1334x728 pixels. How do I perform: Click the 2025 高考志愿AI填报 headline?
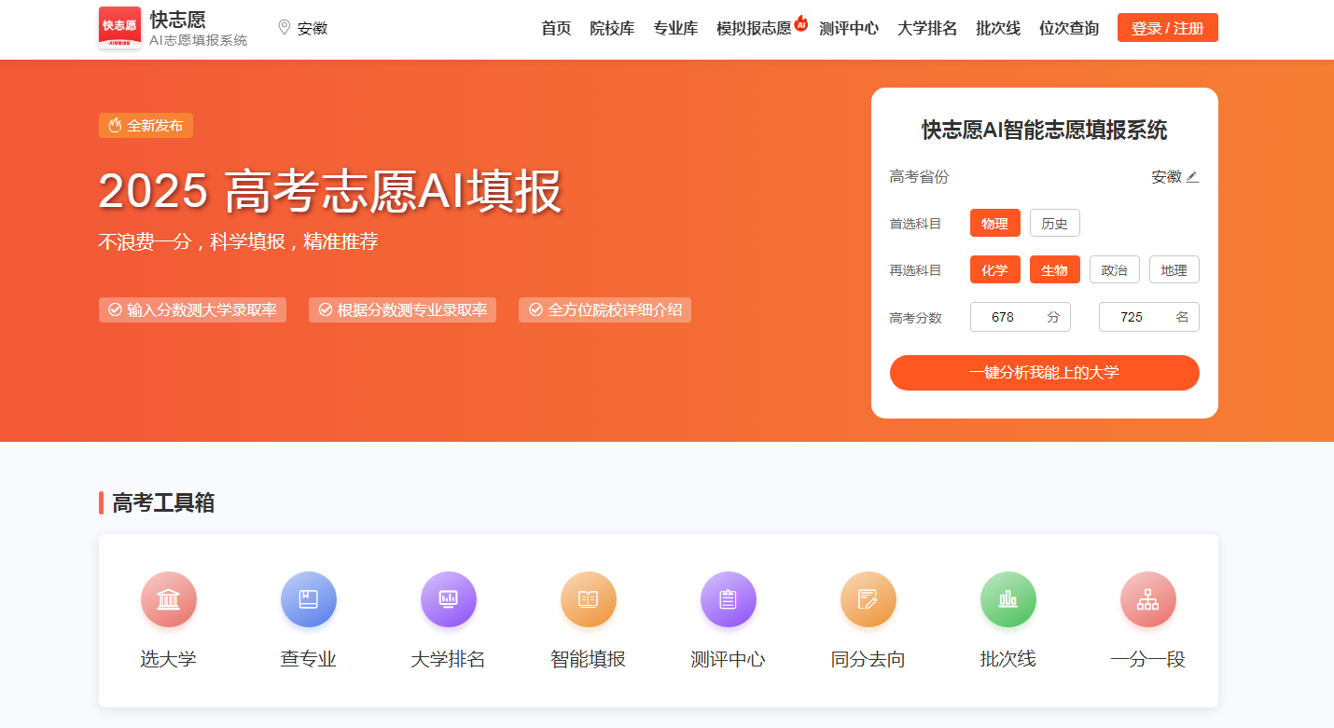click(330, 191)
